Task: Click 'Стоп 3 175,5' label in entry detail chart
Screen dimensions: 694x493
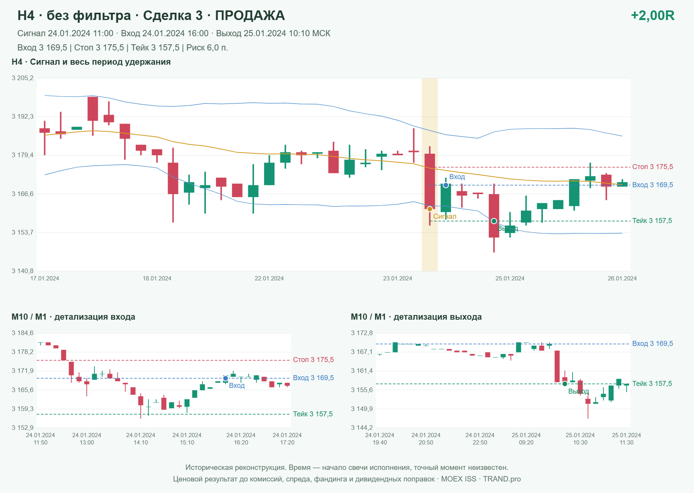Action: click(313, 360)
